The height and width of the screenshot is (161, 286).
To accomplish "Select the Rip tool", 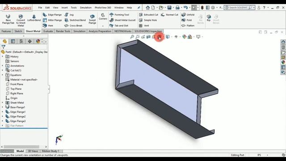I will click(x=209, y=18).
